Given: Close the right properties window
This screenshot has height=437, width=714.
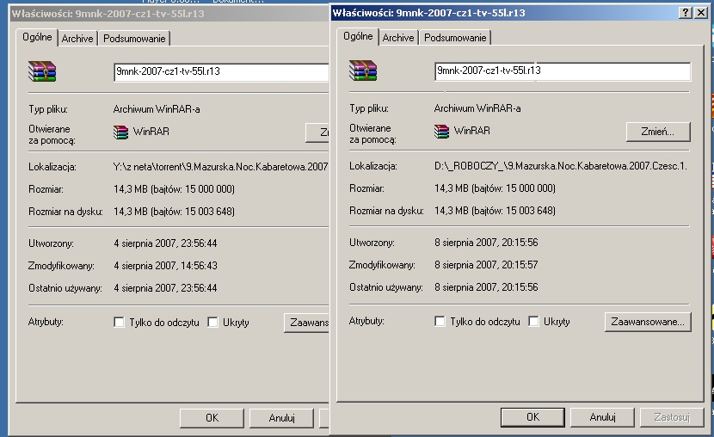Looking at the screenshot, I should (701, 13).
